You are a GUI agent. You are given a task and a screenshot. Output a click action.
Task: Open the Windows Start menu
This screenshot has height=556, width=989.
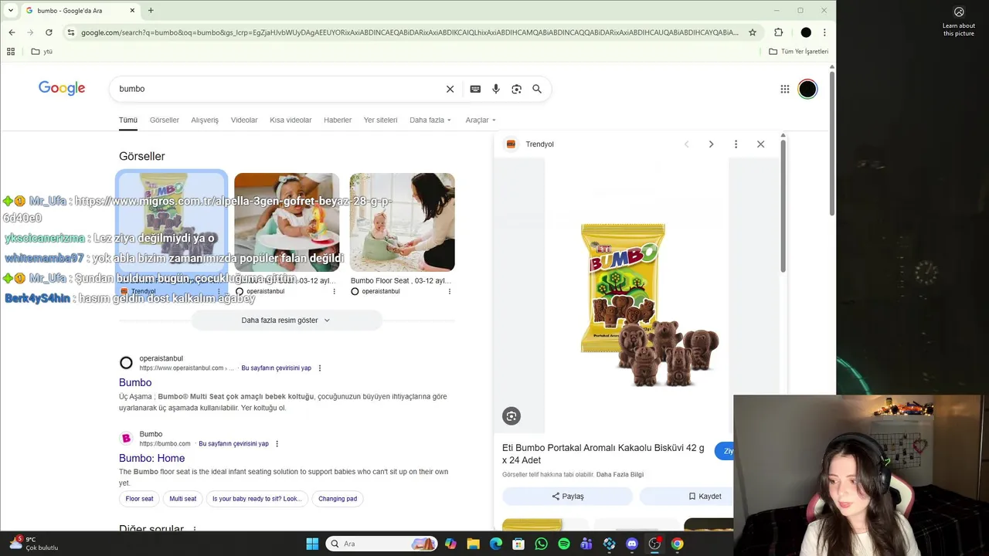click(x=312, y=544)
